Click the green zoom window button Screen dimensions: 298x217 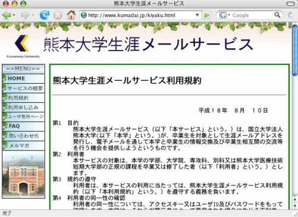point(23,4)
